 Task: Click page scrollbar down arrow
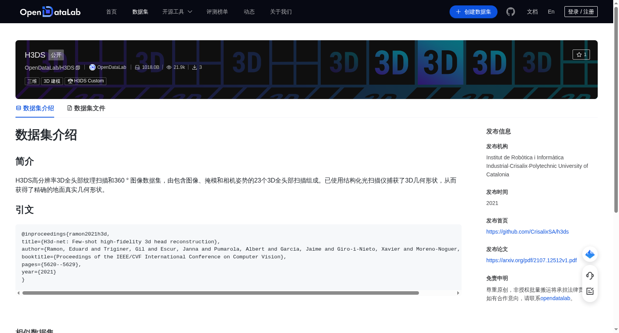(616, 330)
